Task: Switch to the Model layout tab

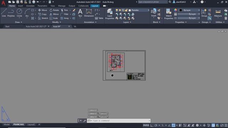Action: click(x=6, y=124)
